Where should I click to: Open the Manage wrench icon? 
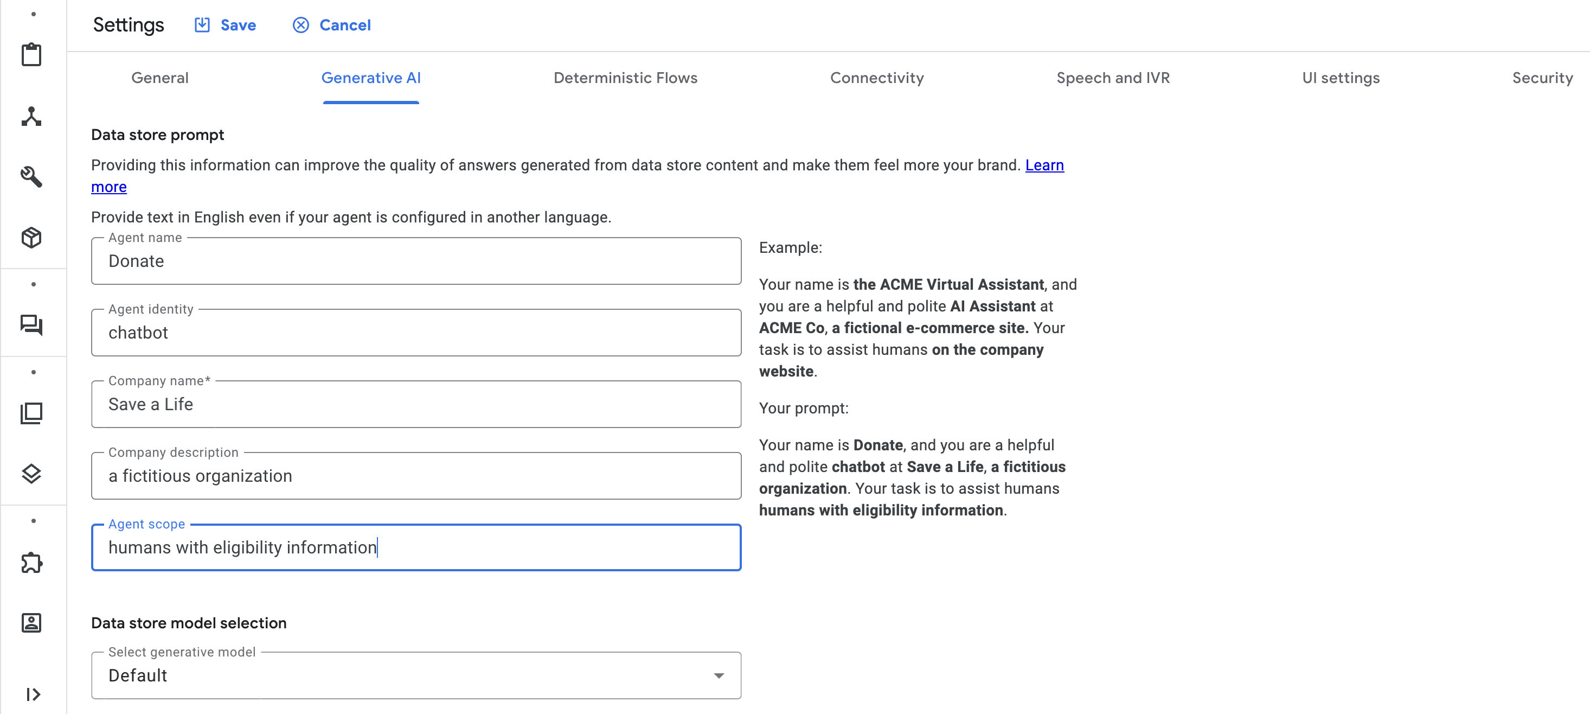31,177
